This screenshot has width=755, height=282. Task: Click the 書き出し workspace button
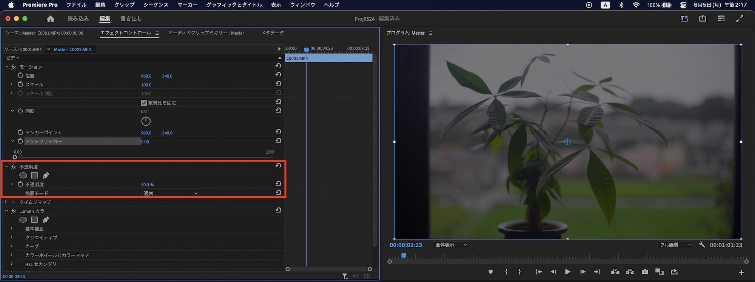(131, 18)
